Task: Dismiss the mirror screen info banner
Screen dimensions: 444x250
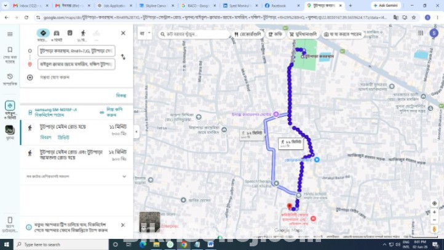Action: pyautogui.click(x=123, y=225)
